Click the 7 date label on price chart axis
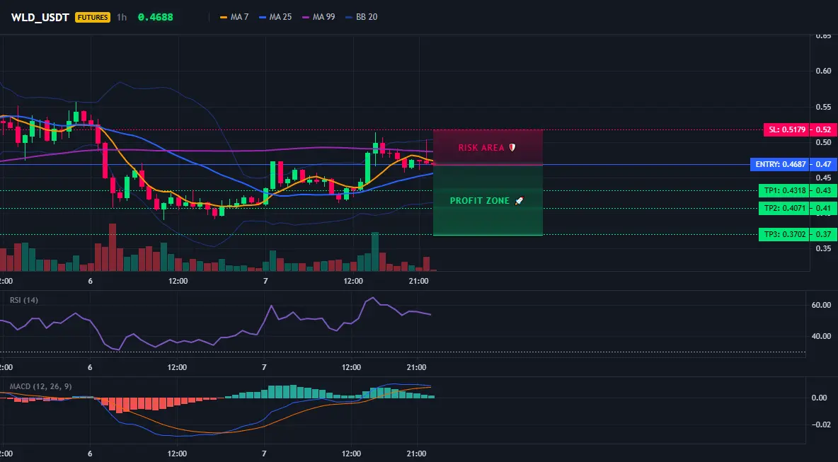 click(x=265, y=281)
